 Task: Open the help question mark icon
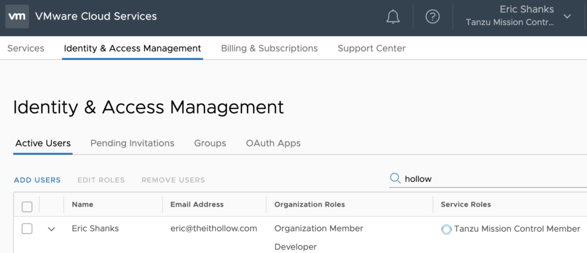coord(432,17)
